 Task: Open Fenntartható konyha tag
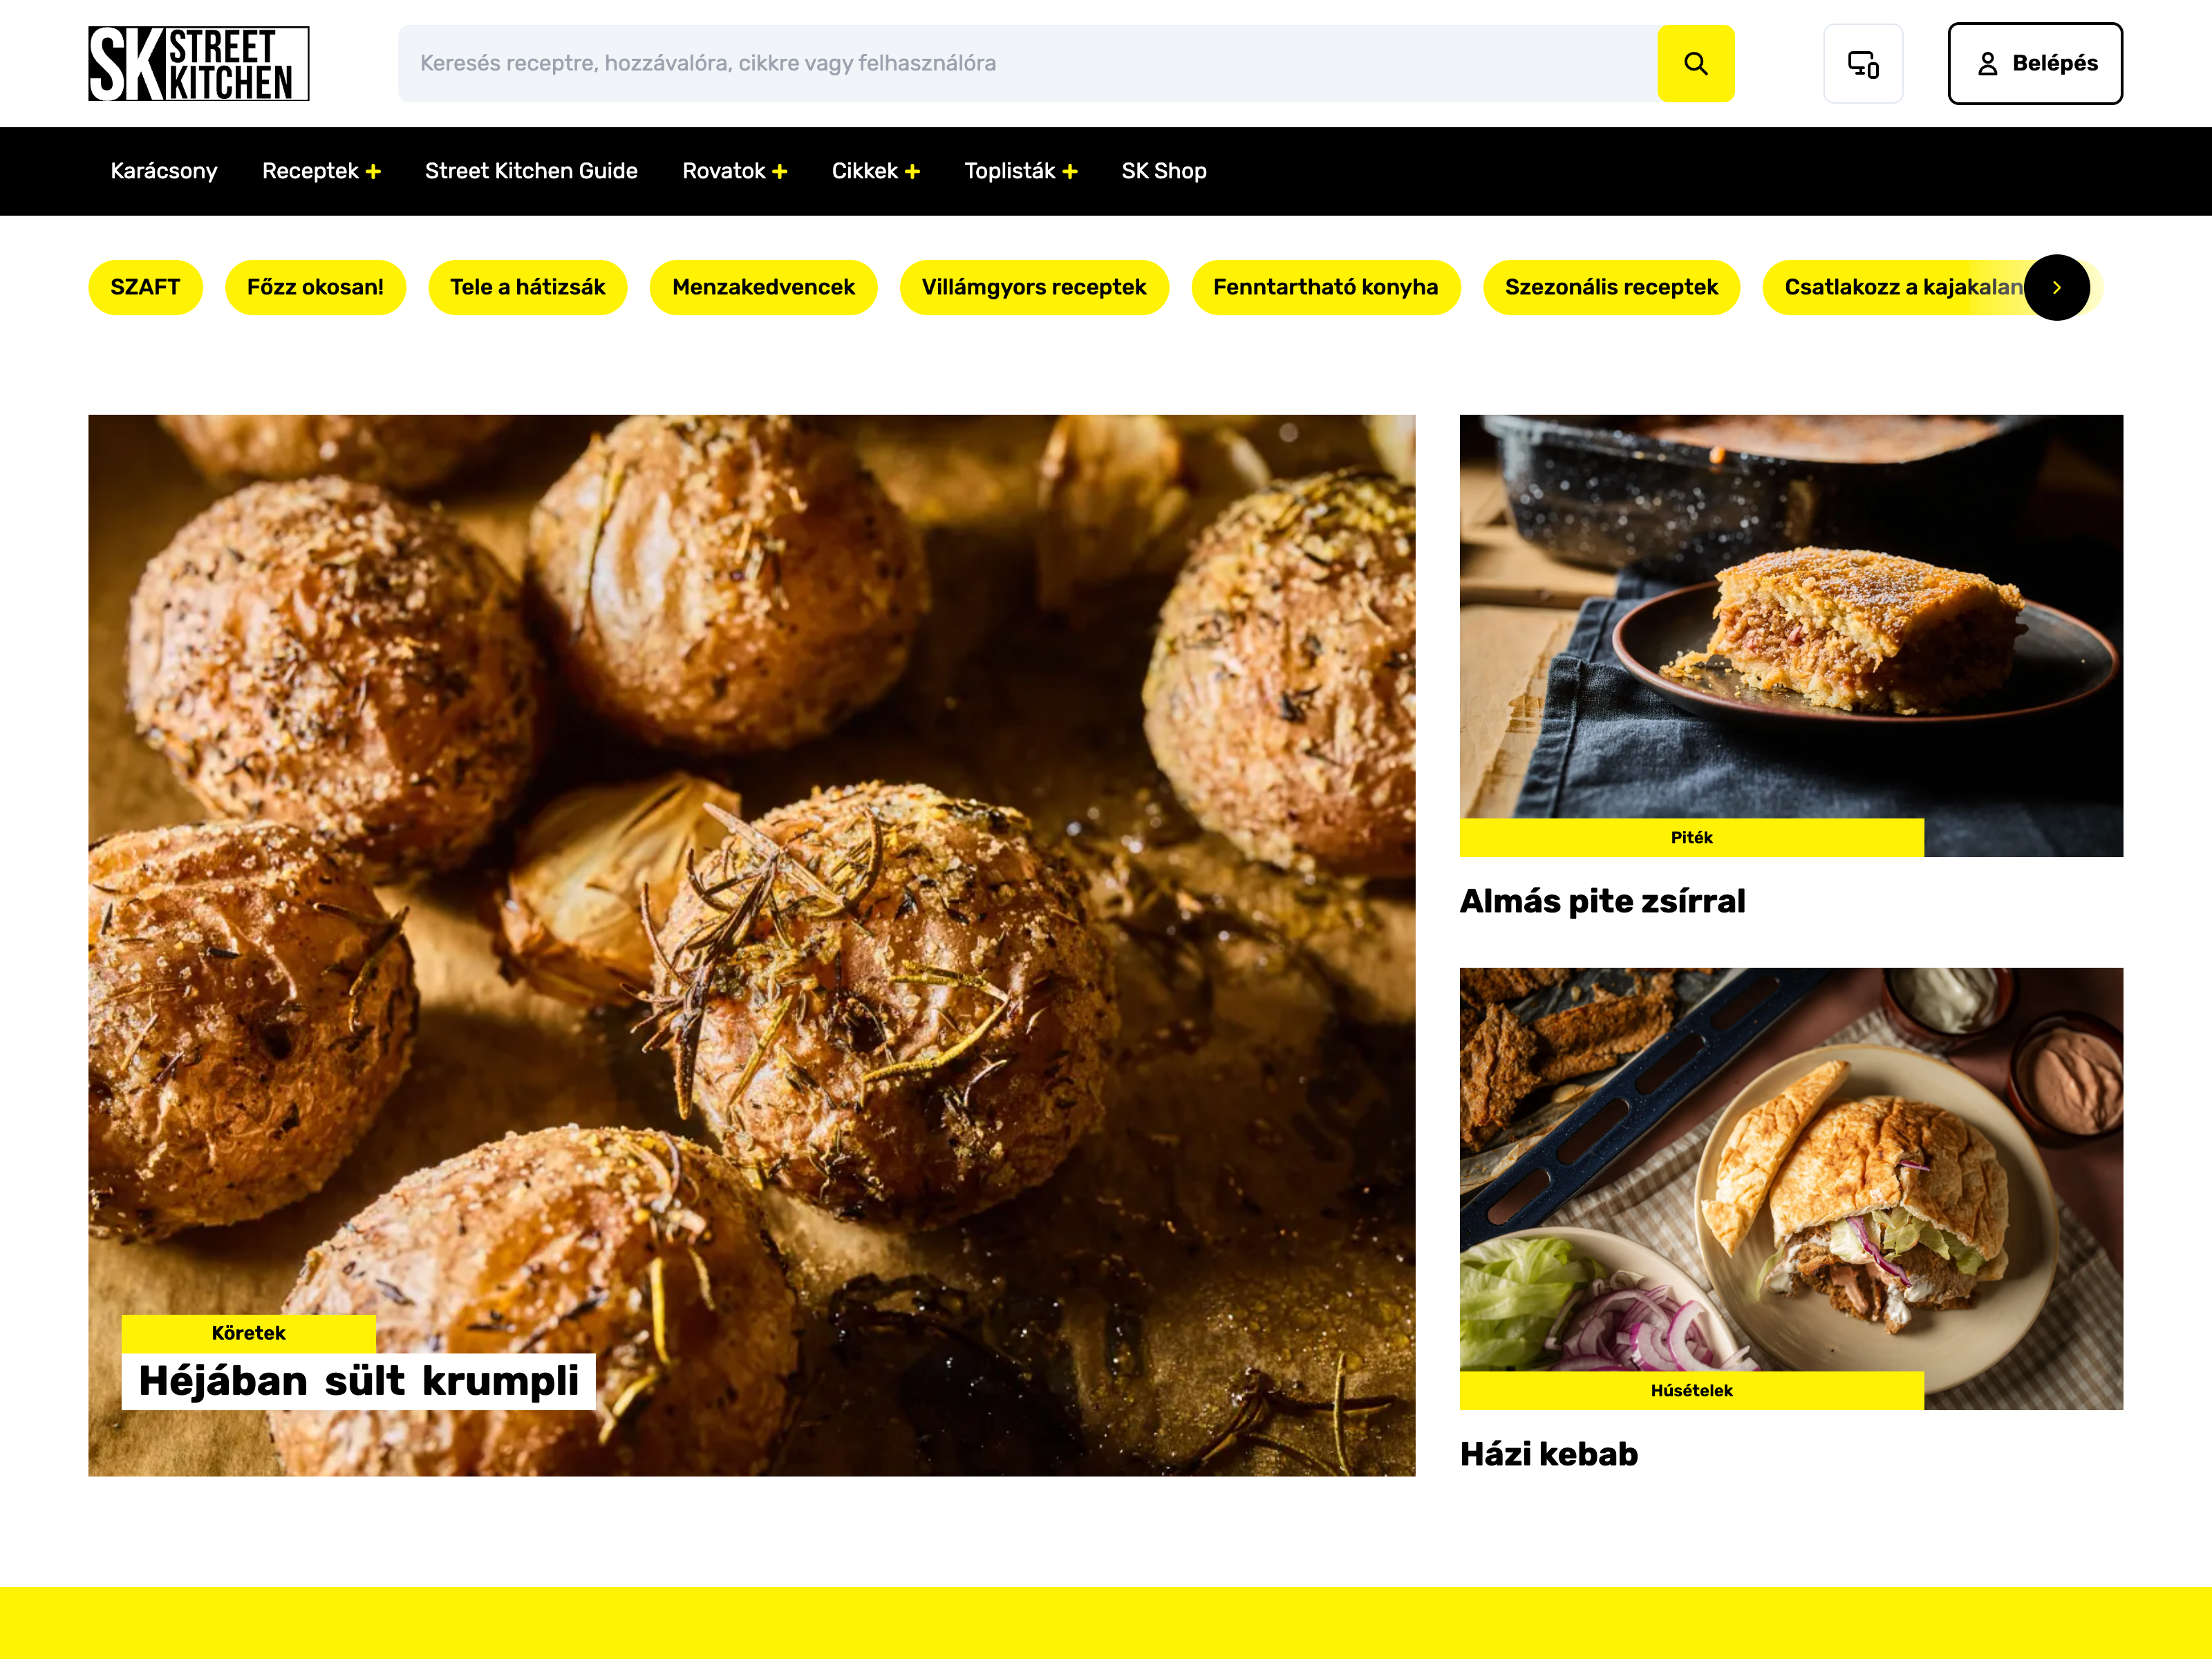pos(1325,287)
